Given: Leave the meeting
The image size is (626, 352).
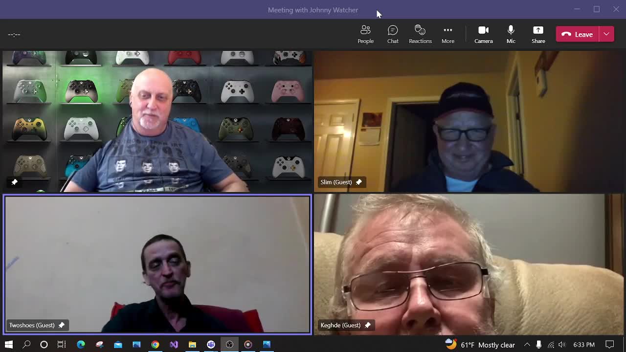Looking at the screenshot, I should 577,34.
